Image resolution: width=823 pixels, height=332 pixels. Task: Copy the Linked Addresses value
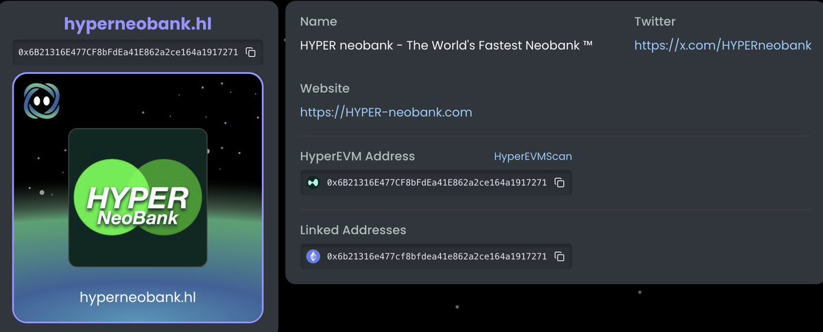(560, 257)
